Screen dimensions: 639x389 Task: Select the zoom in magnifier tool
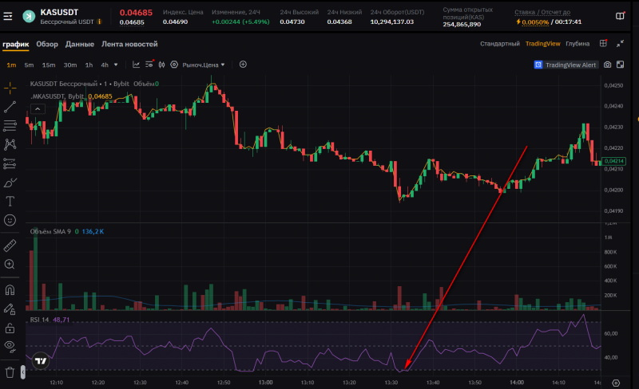[10, 265]
